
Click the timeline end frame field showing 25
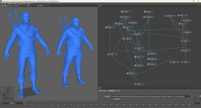pyautogui.click(x=196, y=103)
